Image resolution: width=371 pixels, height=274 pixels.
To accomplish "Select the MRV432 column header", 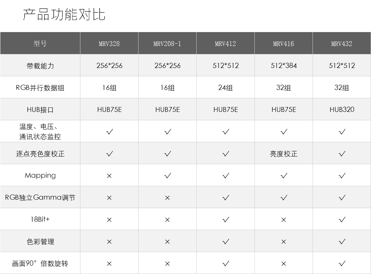I will coord(342,44).
